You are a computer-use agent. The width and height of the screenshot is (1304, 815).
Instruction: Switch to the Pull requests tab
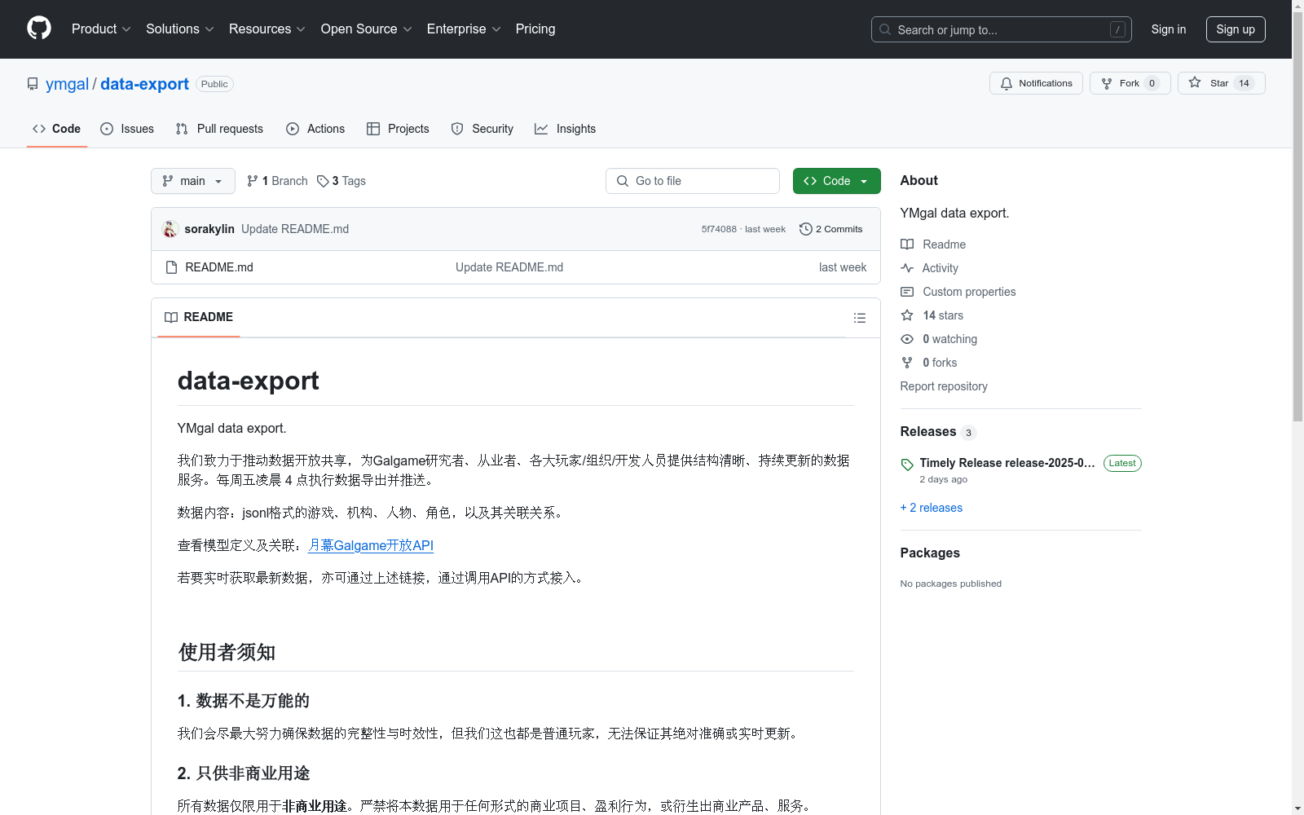pyautogui.click(x=218, y=129)
